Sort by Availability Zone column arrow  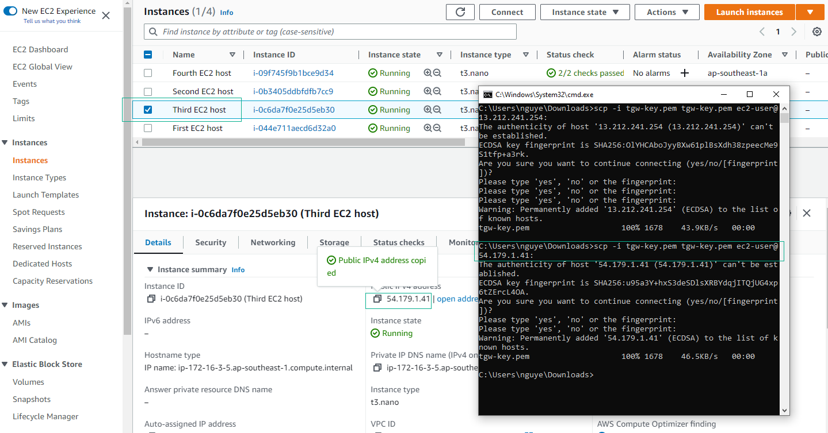click(785, 55)
